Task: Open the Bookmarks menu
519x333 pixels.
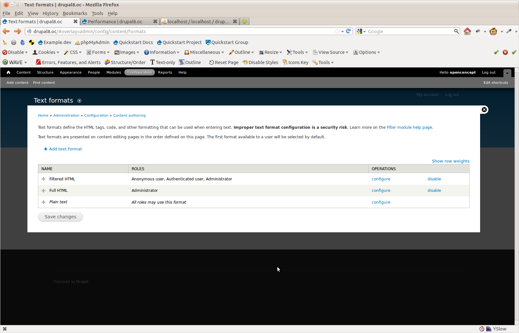Action: pos(75,13)
